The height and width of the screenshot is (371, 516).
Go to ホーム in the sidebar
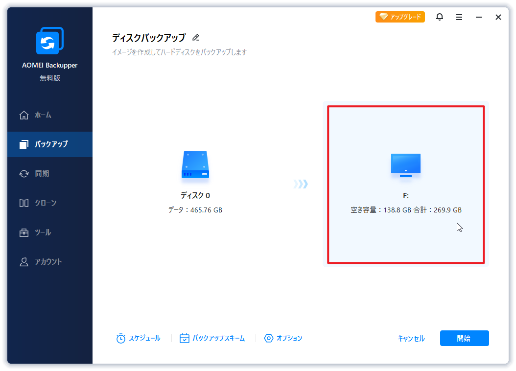(50, 115)
